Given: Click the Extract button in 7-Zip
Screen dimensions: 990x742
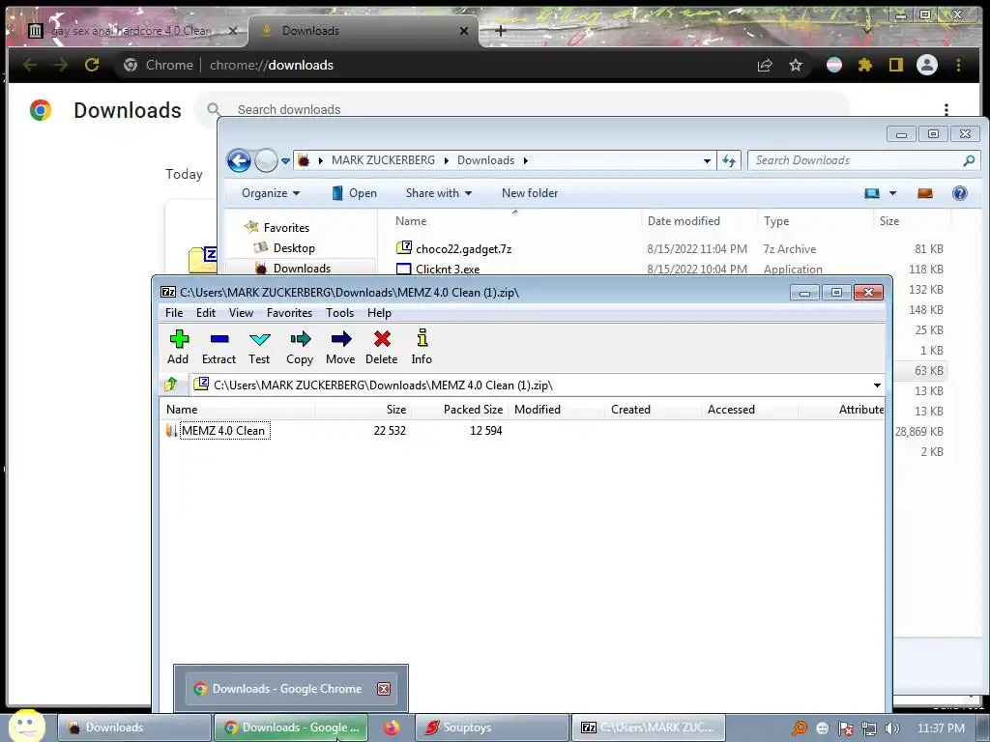Looking at the screenshot, I should pyautogui.click(x=219, y=347).
